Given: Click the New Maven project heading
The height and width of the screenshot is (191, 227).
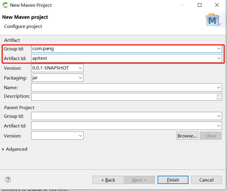Looking at the screenshot, I should coord(25,17).
